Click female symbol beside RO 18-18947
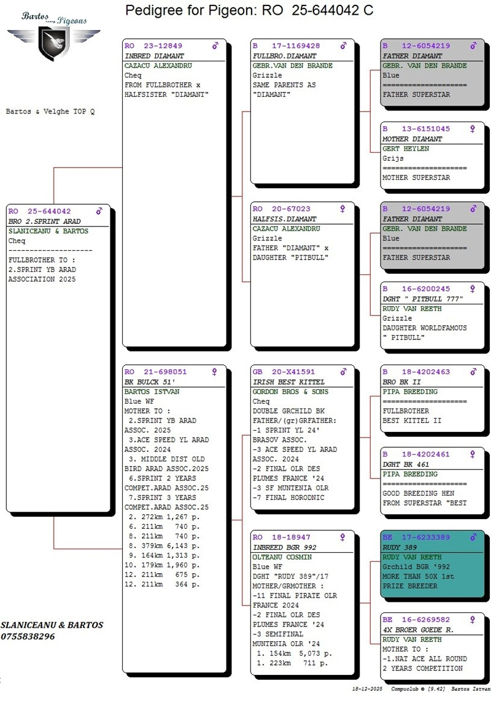 [x=343, y=537]
